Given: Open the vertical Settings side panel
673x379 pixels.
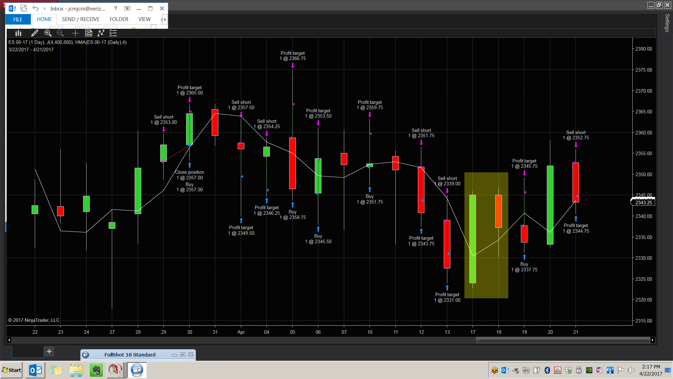Looking at the screenshot, I should tap(667, 23).
